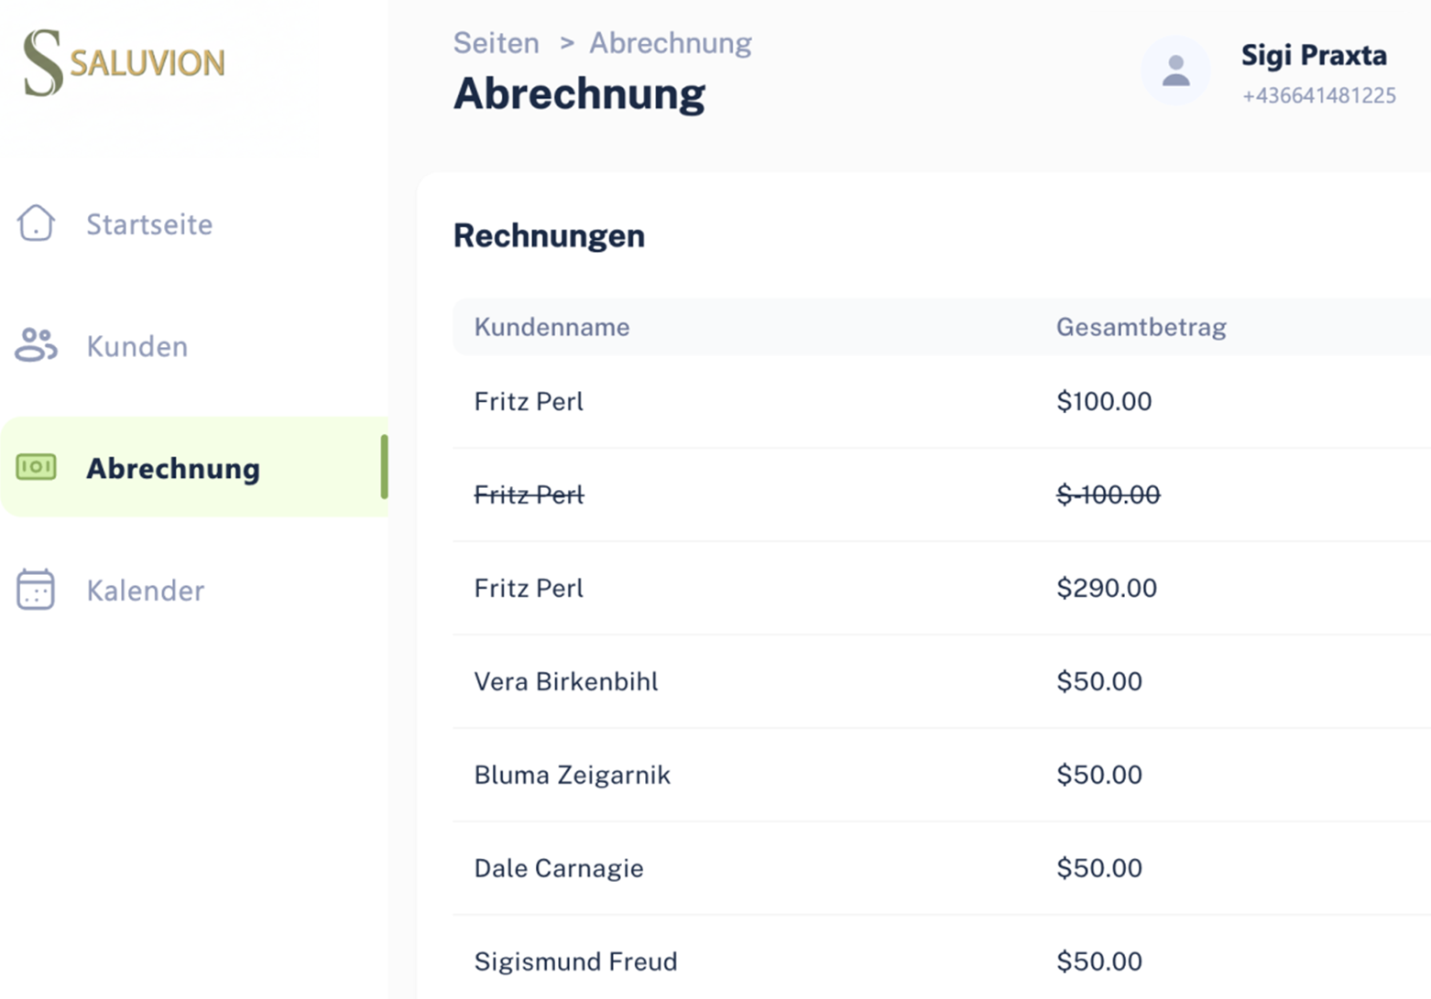Click the Startseite house icon
The height and width of the screenshot is (999, 1431).
36,223
